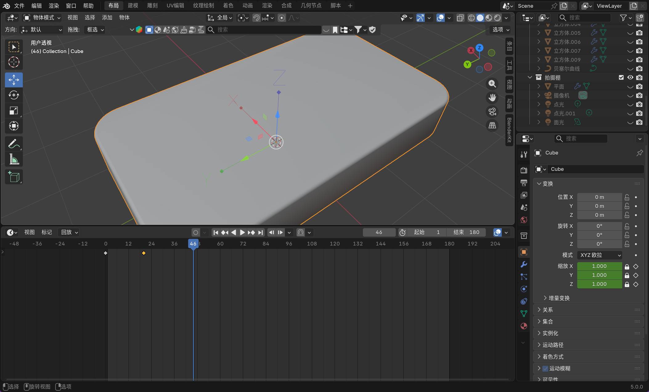Activate the Annotate pencil tool
649x392 pixels.
tap(14, 144)
